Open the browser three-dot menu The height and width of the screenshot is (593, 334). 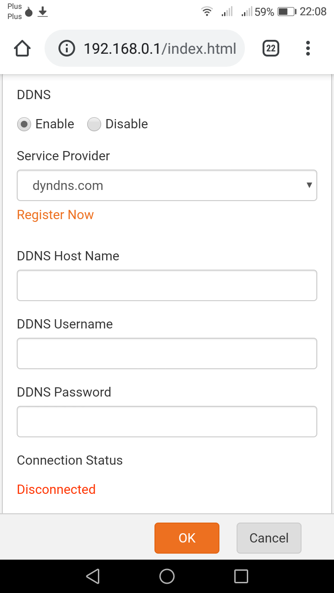(308, 48)
